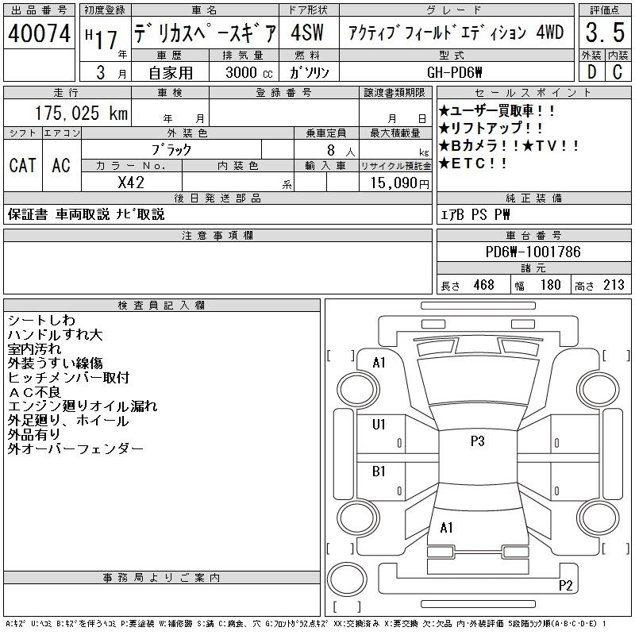Screen dimensions: 635x635
Task: Click the B1 mark on the car diagram
Action: (x=379, y=471)
